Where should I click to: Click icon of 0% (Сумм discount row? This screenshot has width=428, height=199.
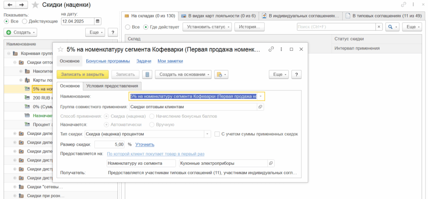tap(27, 107)
